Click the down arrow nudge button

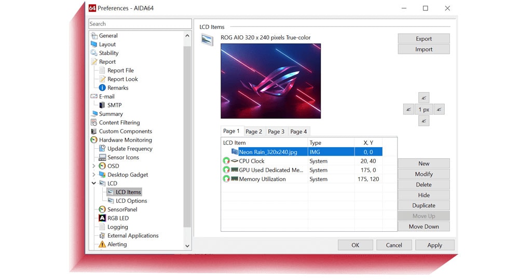[424, 121]
